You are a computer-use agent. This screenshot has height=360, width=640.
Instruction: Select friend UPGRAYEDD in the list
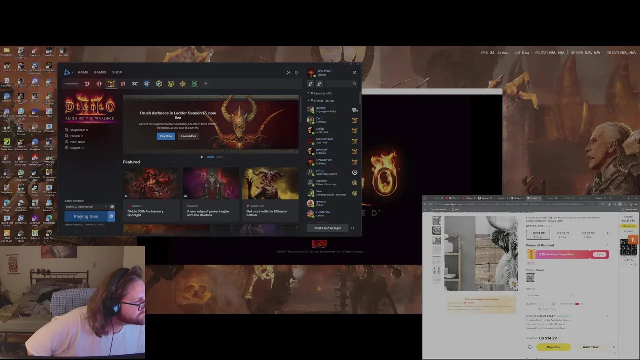[332, 162]
